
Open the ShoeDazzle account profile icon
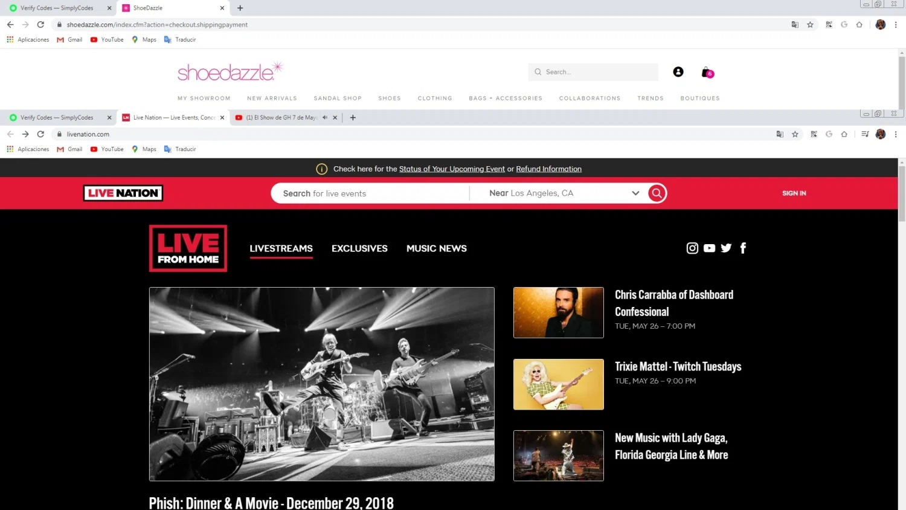click(678, 72)
